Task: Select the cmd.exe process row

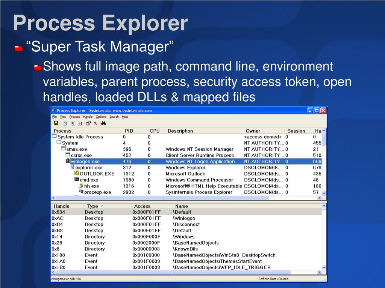Action: coord(186,180)
